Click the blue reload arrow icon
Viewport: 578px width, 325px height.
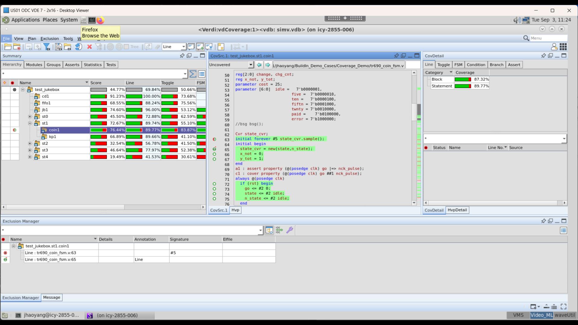(79, 47)
